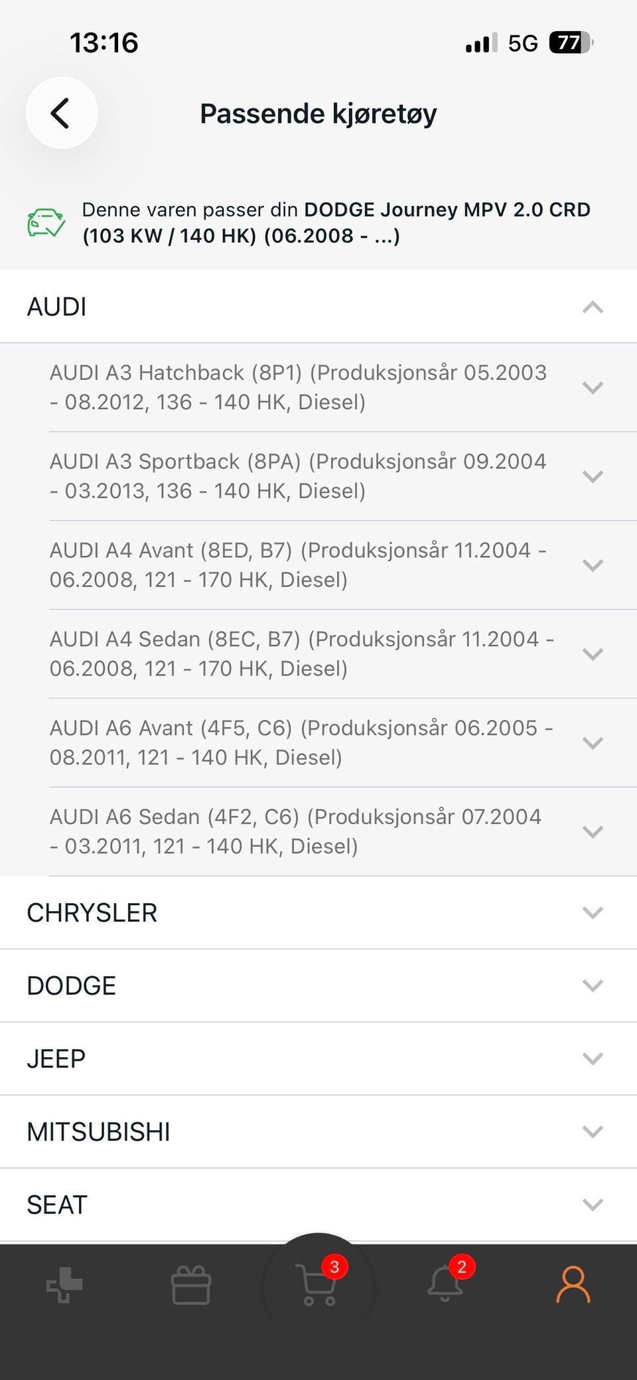Tap the back arrow button
Viewport: 637px width, 1380px height.
62,113
